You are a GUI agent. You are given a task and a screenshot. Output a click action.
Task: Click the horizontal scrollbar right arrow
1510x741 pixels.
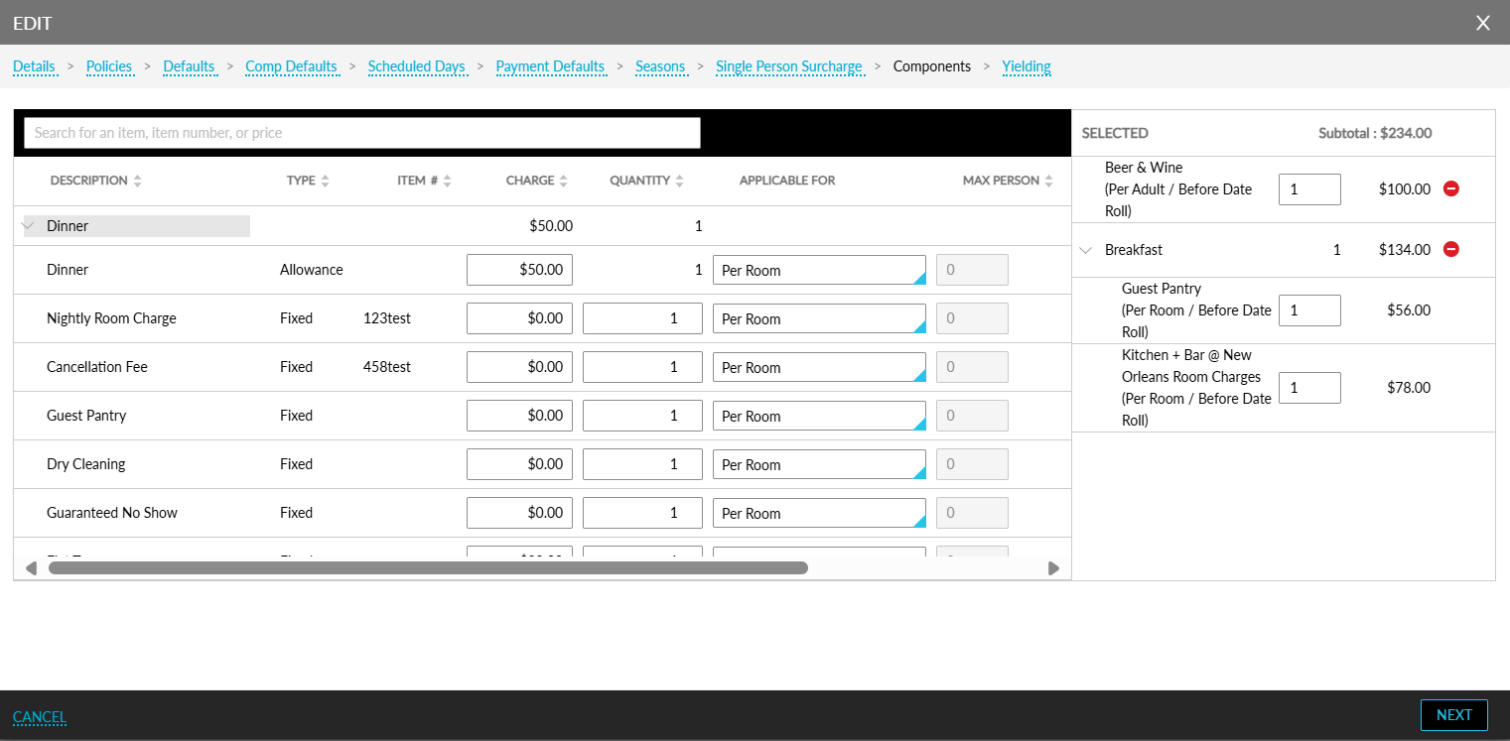point(1053,568)
